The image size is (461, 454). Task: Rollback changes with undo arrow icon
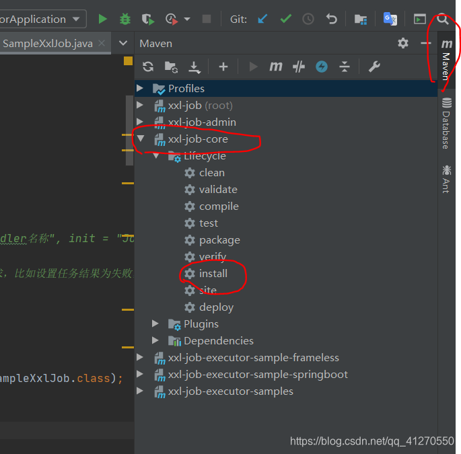coord(332,19)
